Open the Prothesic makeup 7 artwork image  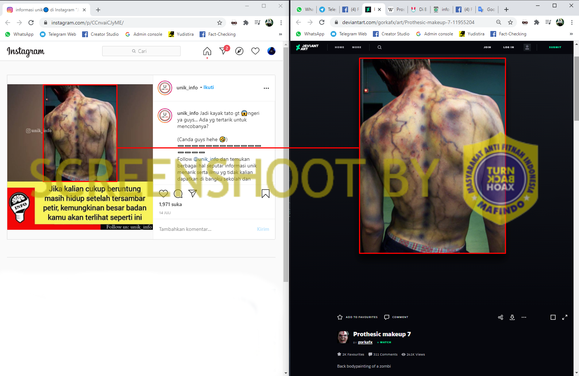tap(433, 156)
